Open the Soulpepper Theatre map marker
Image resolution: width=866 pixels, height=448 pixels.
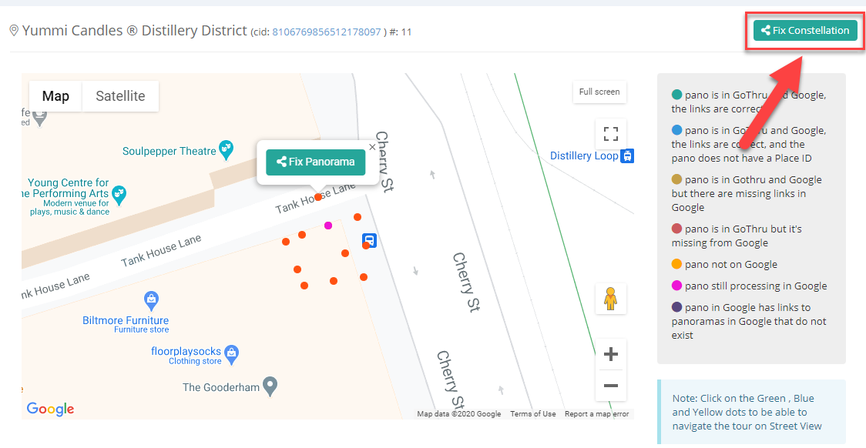(x=227, y=149)
